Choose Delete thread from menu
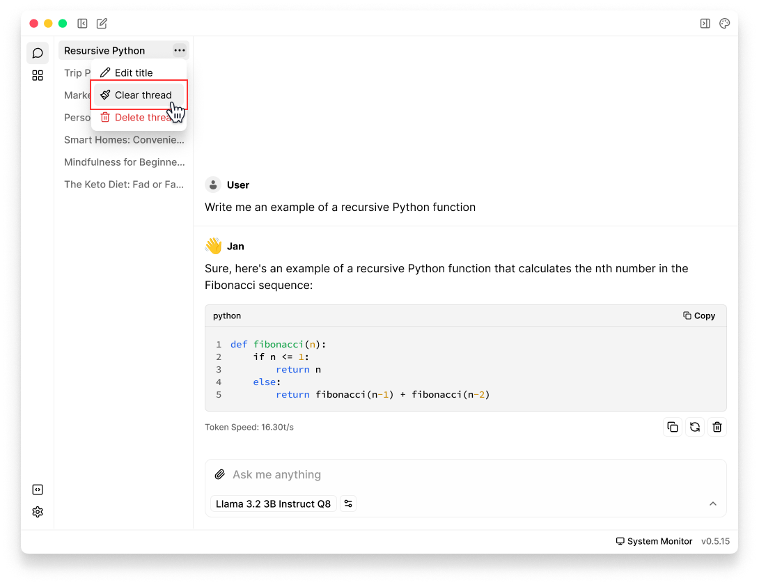Viewport: 759px width, 585px height. (x=139, y=117)
